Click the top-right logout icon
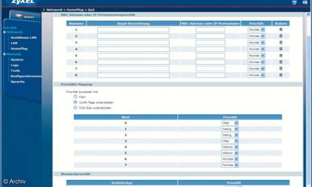The image size is (312, 187). point(305,3)
